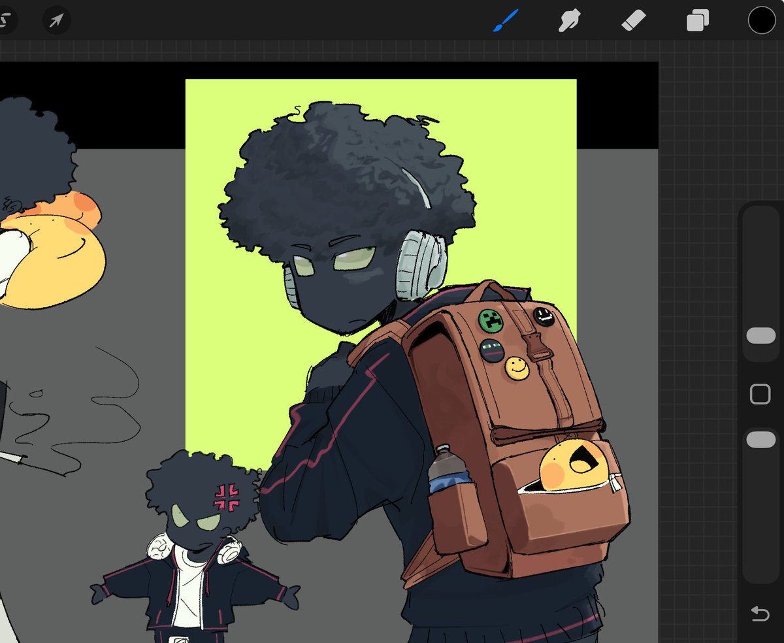The image size is (784, 643).
Task: Open the active color picker circle
Action: [x=761, y=20]
